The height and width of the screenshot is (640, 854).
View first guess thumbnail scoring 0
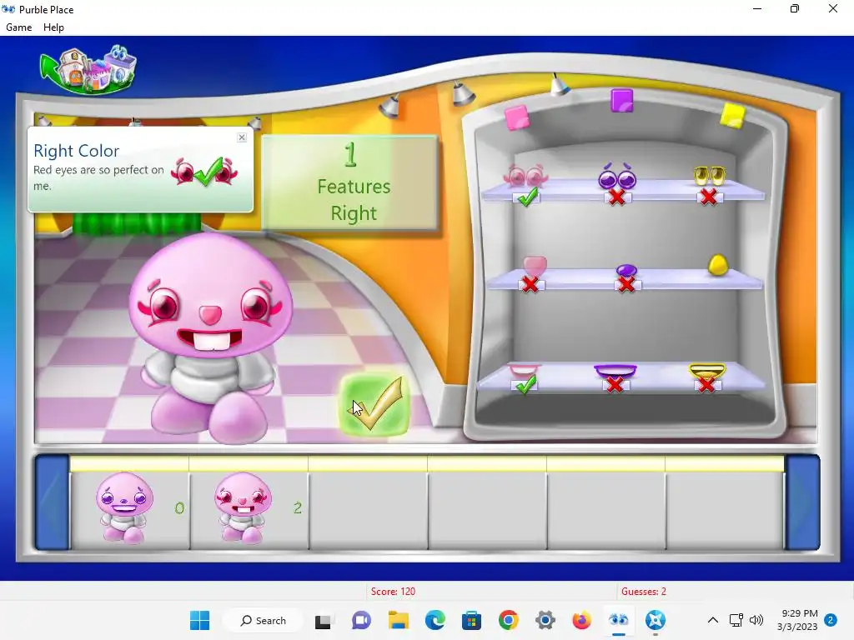point(125,507)
